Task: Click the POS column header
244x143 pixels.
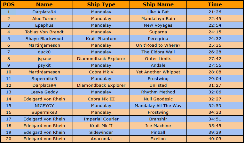Action: click(8, 4)
